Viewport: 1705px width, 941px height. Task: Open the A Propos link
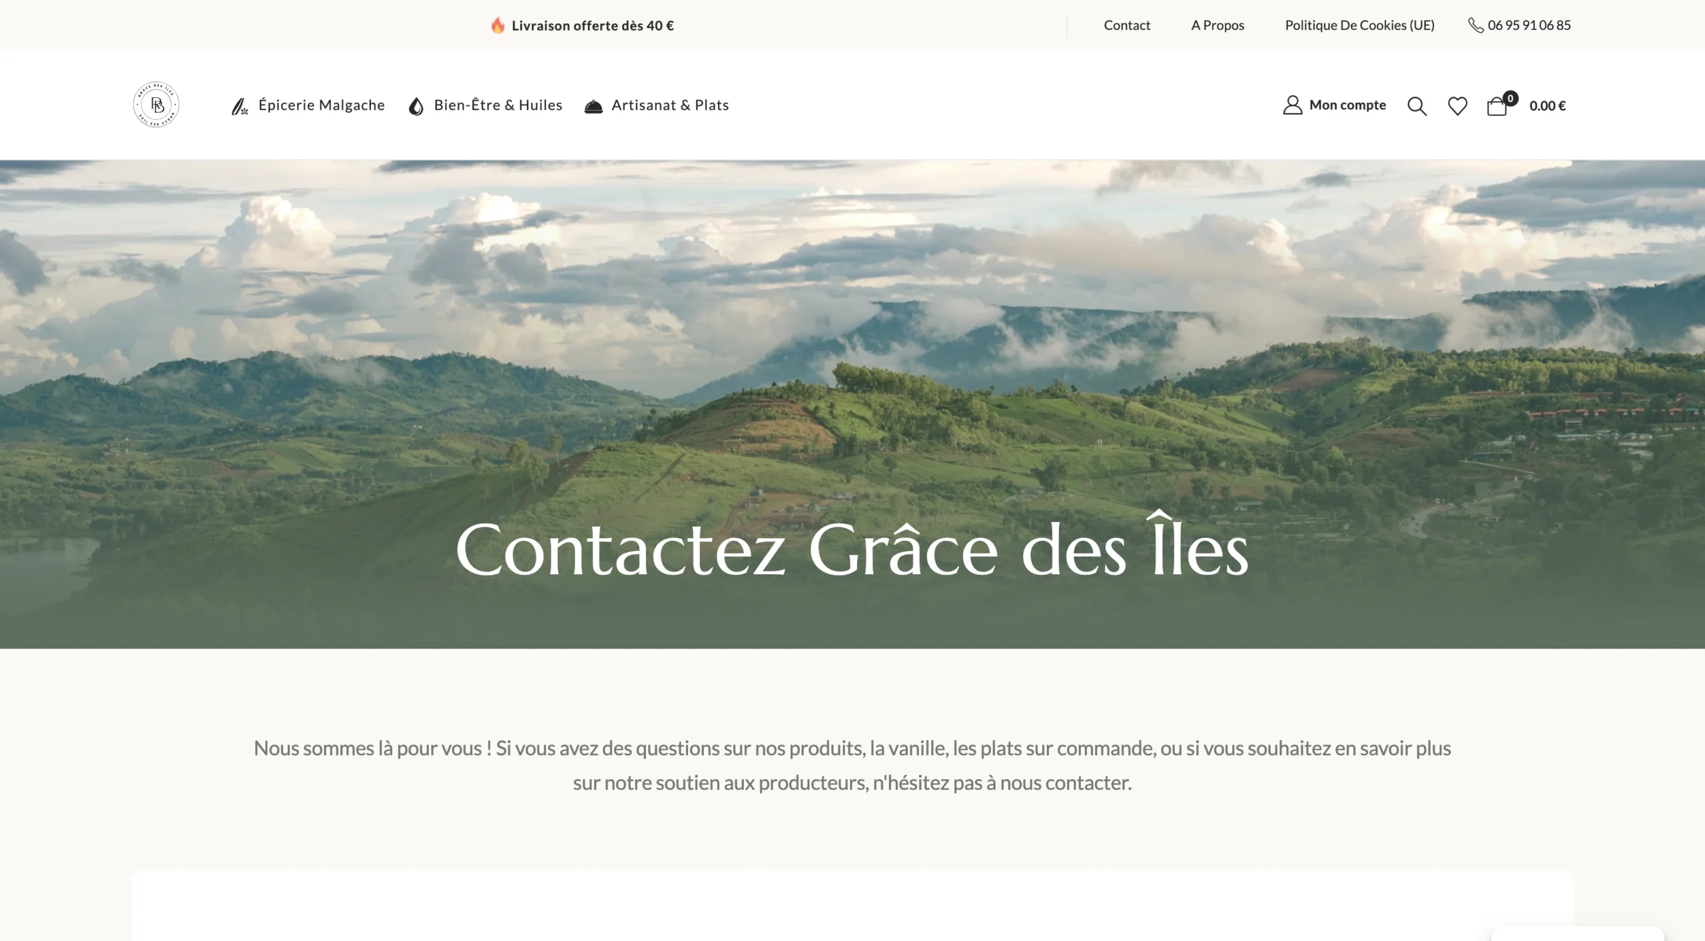click(x=1217, y=25)
